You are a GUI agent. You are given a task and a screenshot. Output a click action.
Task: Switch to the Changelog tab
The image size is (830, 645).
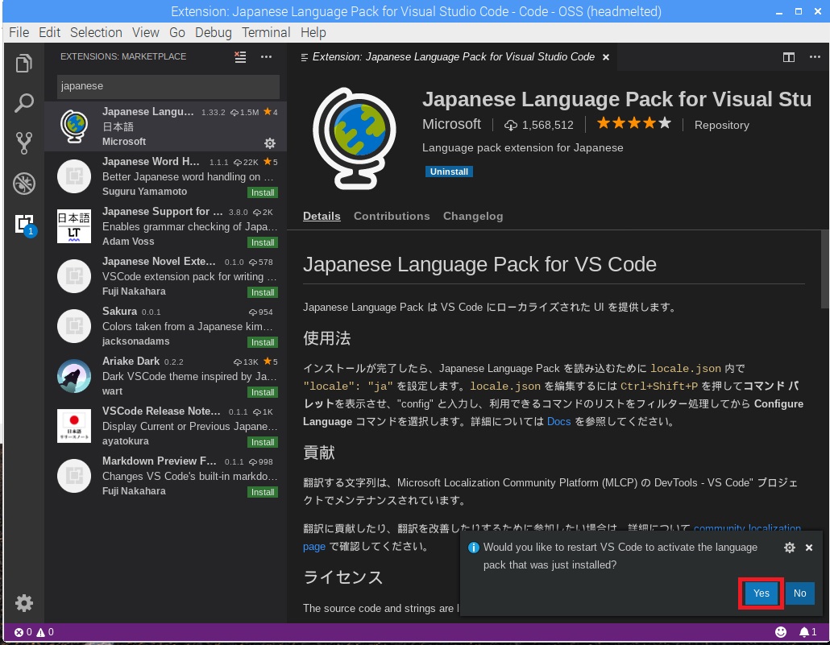[473, 216]
